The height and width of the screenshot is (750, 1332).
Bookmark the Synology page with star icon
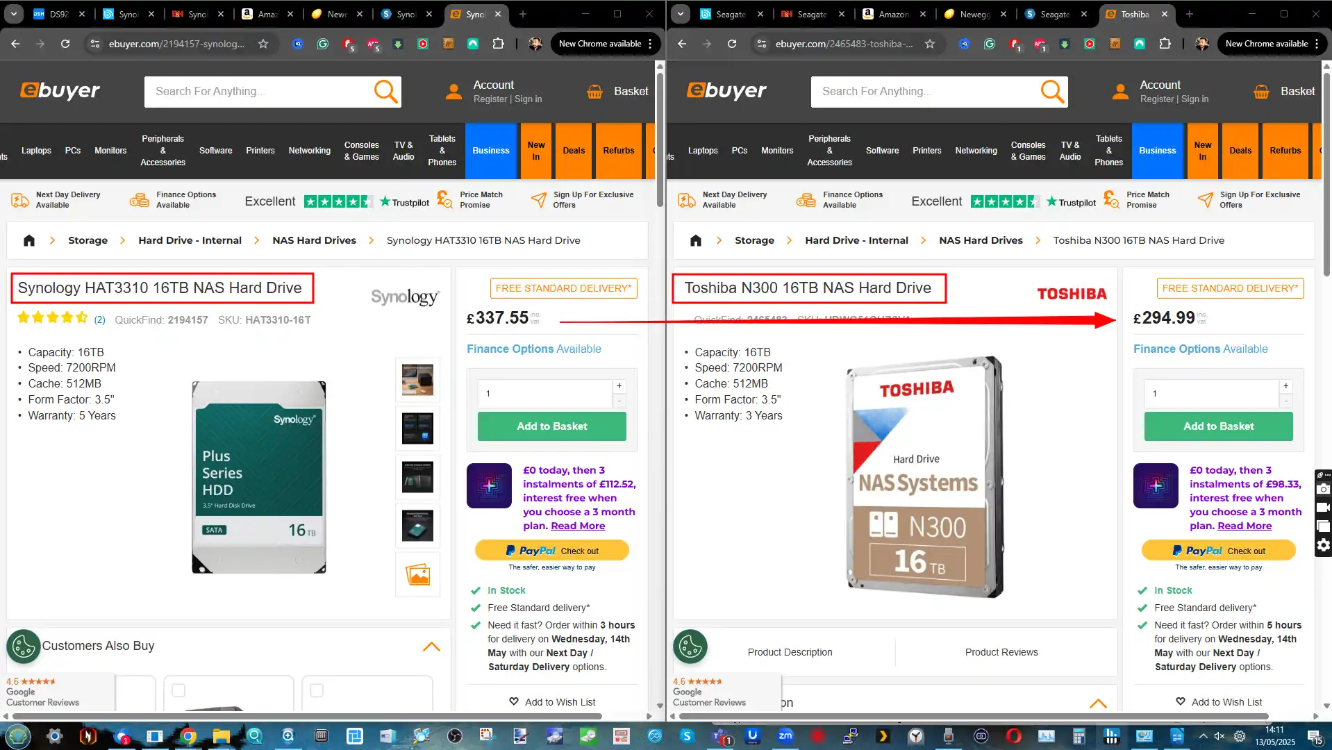(263, 44)
